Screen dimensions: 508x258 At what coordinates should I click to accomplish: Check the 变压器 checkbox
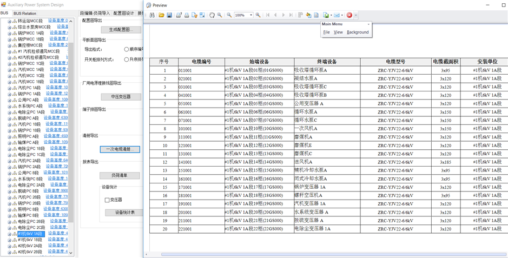[x=107, y=200]
